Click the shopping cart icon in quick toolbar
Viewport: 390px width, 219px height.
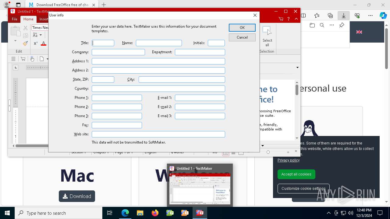coord(23,59)
